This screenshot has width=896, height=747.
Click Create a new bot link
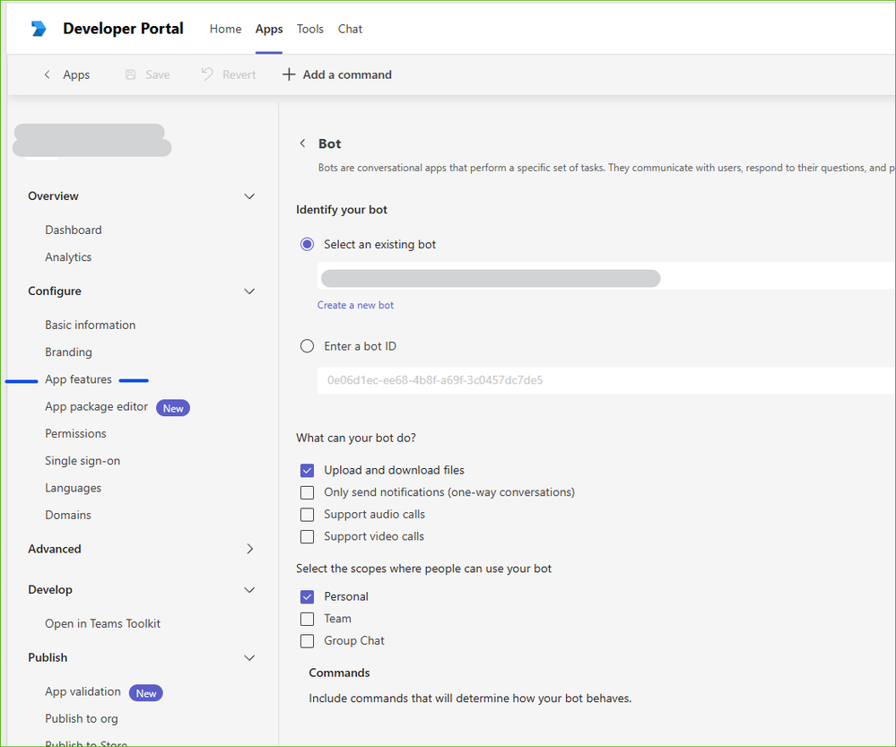click(355, 305)
